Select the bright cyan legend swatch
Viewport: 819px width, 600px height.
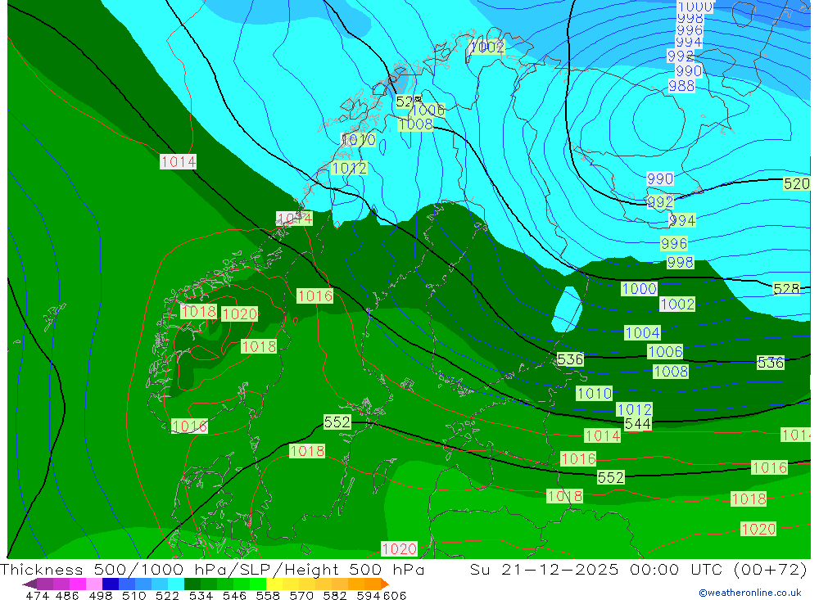click(x=176, y=584)
